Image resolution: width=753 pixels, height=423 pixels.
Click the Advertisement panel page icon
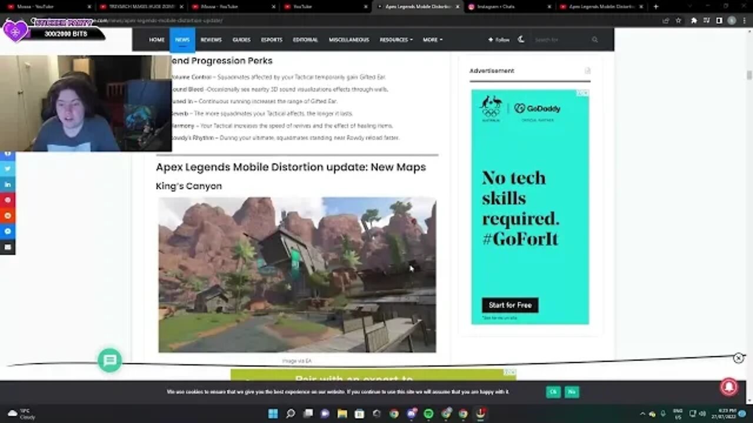(x=587, y=70)
